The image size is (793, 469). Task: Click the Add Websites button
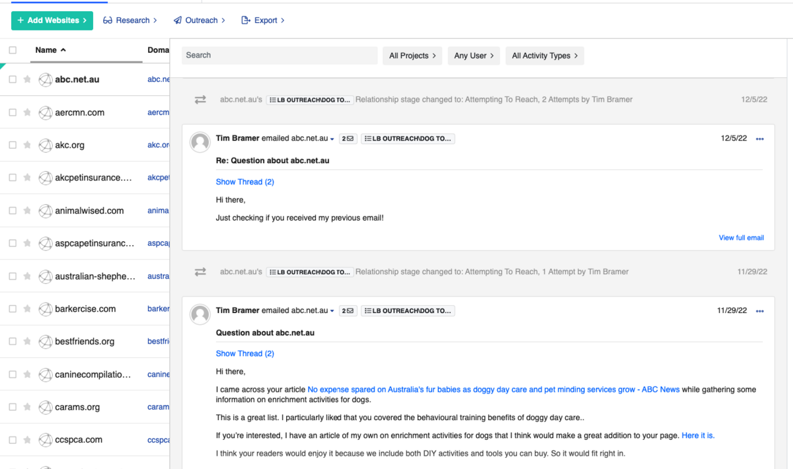click(x=52, y=20)
